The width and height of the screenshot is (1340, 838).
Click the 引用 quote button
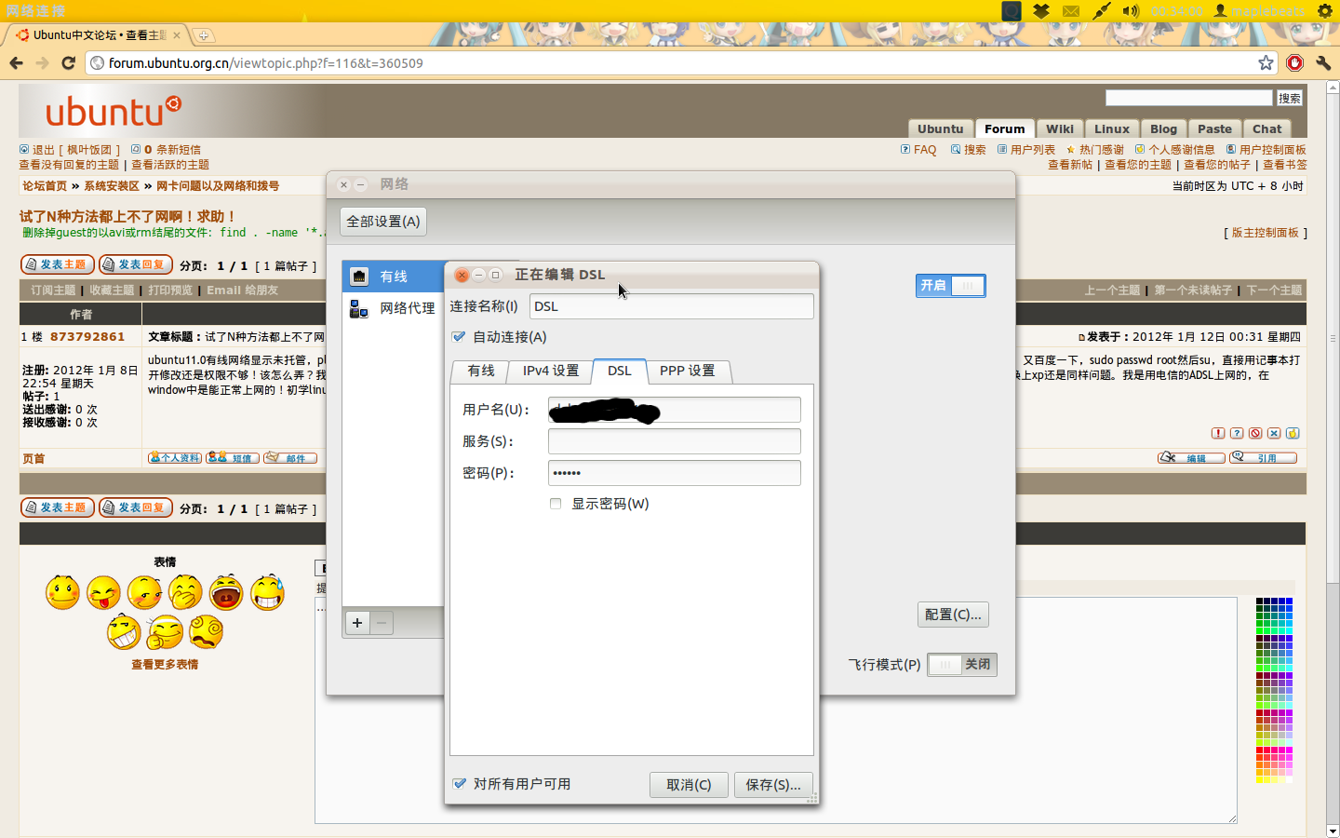point(1264,457)
